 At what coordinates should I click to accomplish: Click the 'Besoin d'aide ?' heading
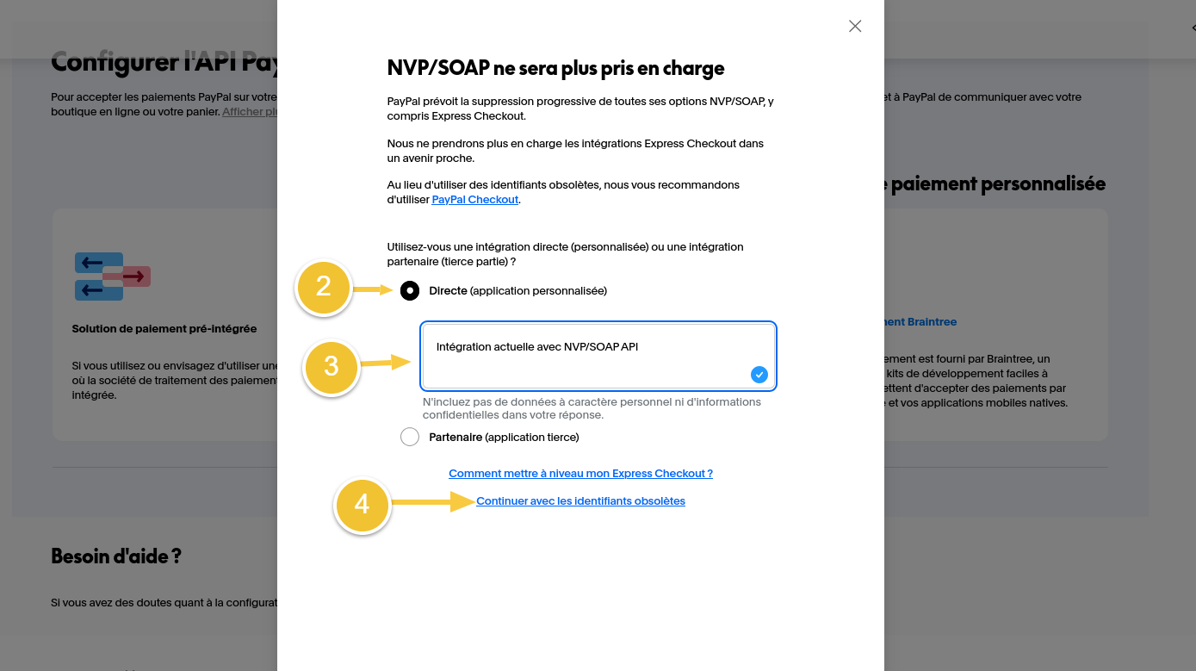[x=116, y=556]
